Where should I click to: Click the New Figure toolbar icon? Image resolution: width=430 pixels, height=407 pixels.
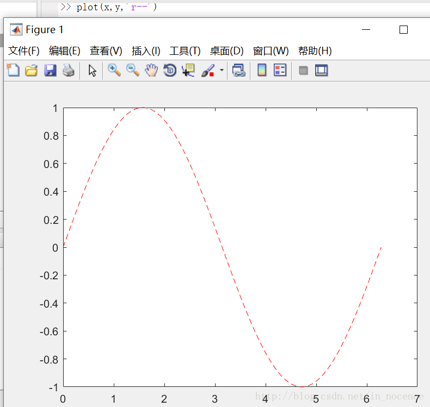(x=13, y=70)
